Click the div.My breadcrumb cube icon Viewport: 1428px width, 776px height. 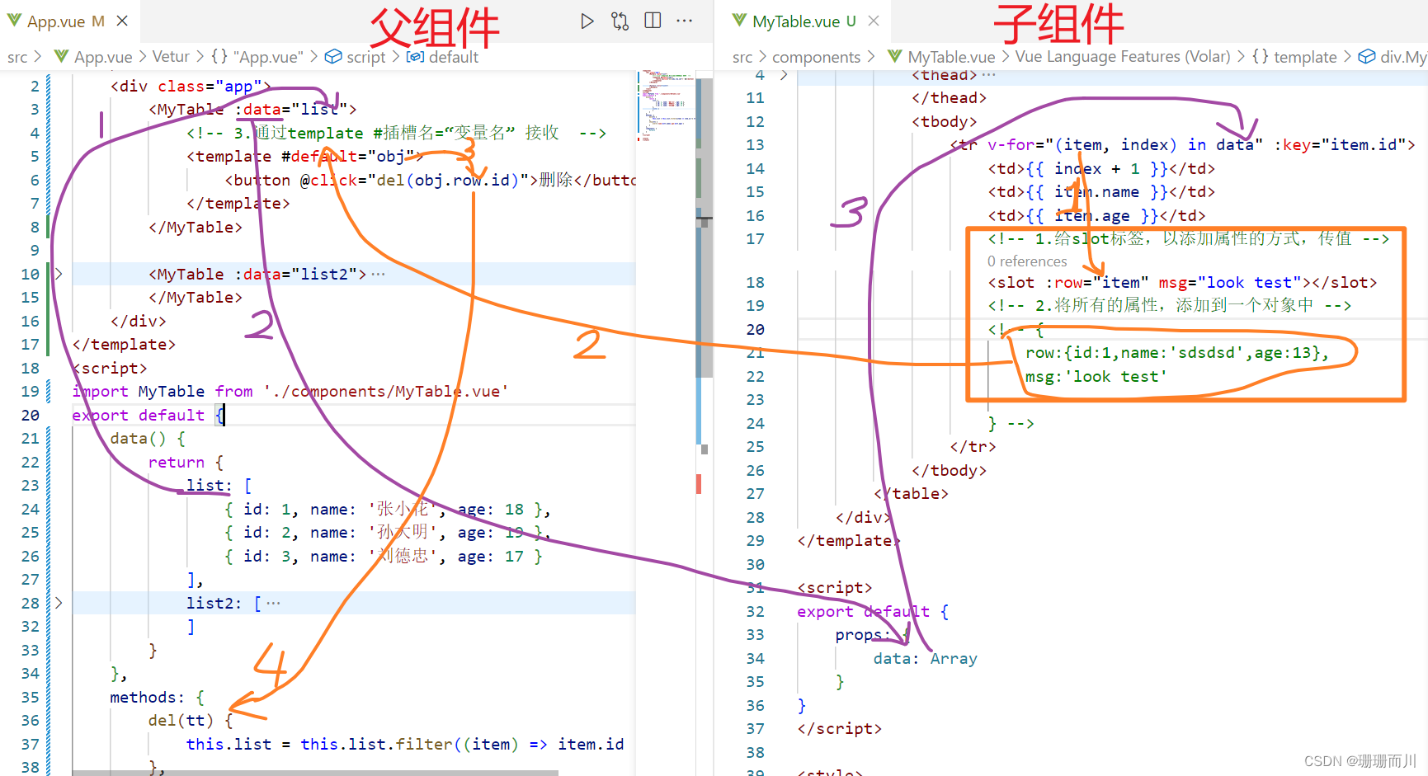coord(1367,56)
